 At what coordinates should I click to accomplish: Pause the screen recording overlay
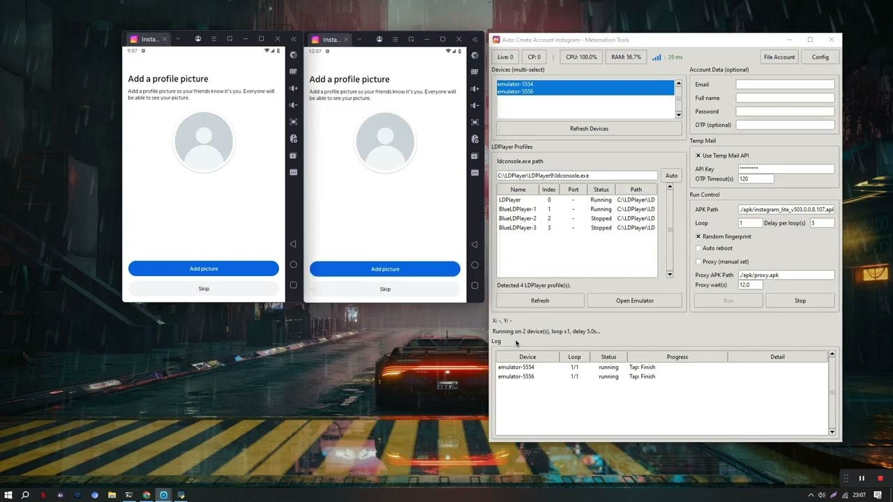(862, 478)
